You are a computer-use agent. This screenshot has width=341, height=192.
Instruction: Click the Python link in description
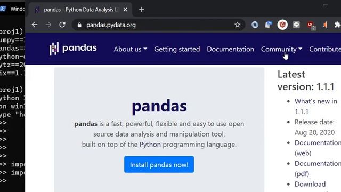coord(150,145)
